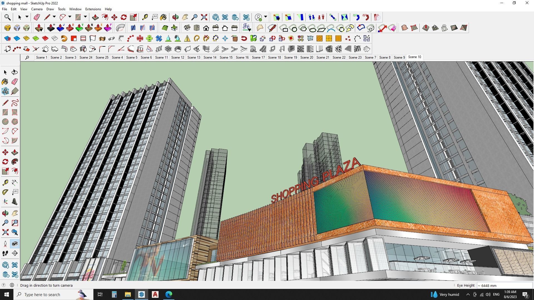Screen dimensions: 534x300
Task: Open the Window menu
Action: tap(75, 9)
